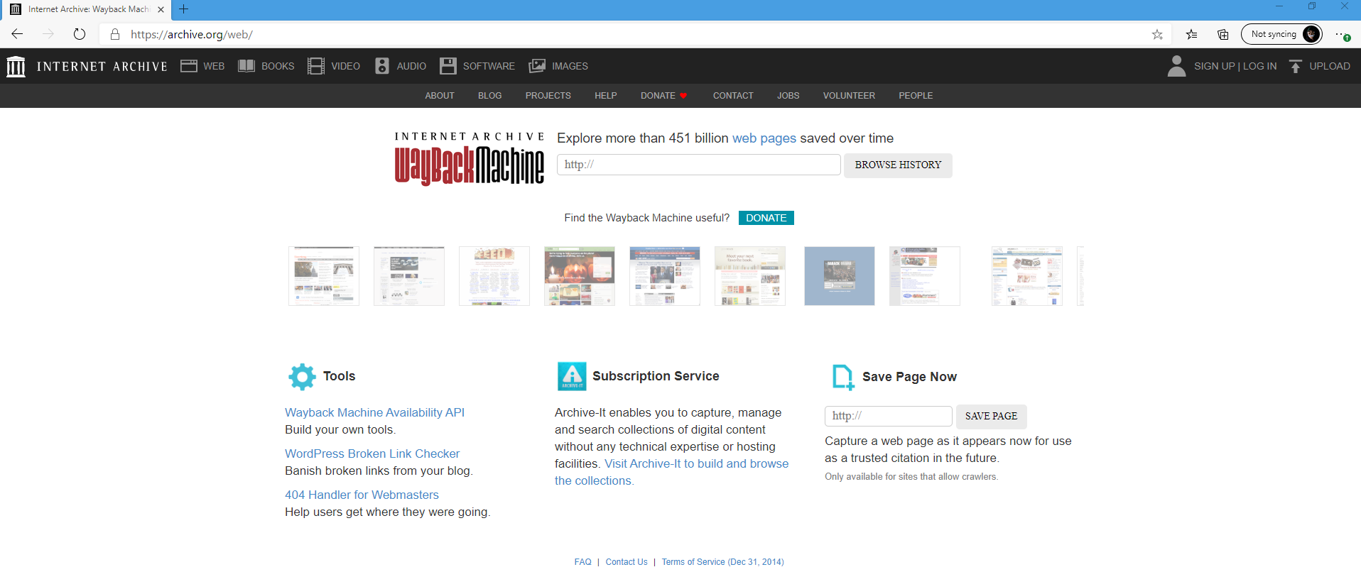Open the 'web pages' link
Image resolution: width=1361 pixels, height=572 pixels.
tap(764, 138)
